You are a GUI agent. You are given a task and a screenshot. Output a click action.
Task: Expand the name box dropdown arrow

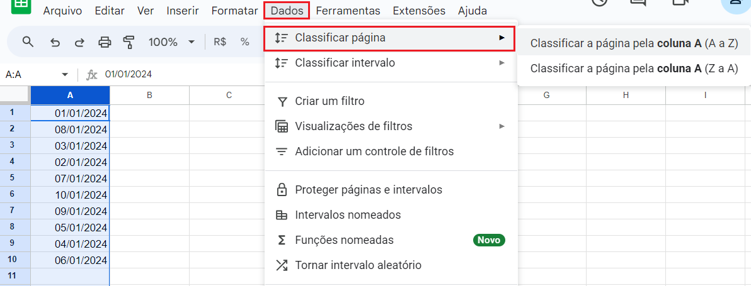[x=65, y=74]
